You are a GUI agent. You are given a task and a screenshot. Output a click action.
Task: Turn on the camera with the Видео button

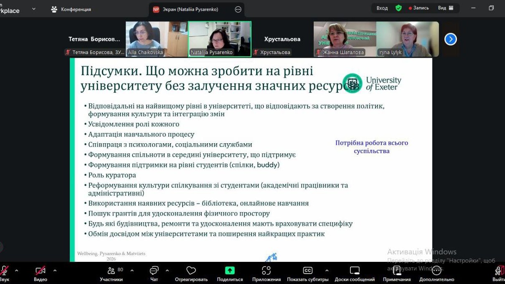coord(41,271)
